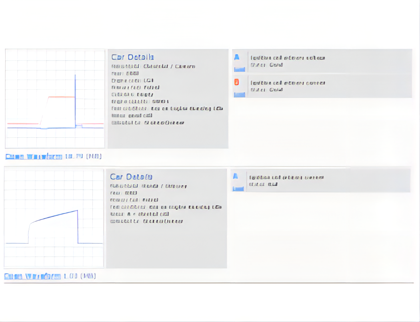The height and width of the screenshot is (322, 420).
Task: Follow the blue link under the single-trace waveform
Action: point(32,276)
